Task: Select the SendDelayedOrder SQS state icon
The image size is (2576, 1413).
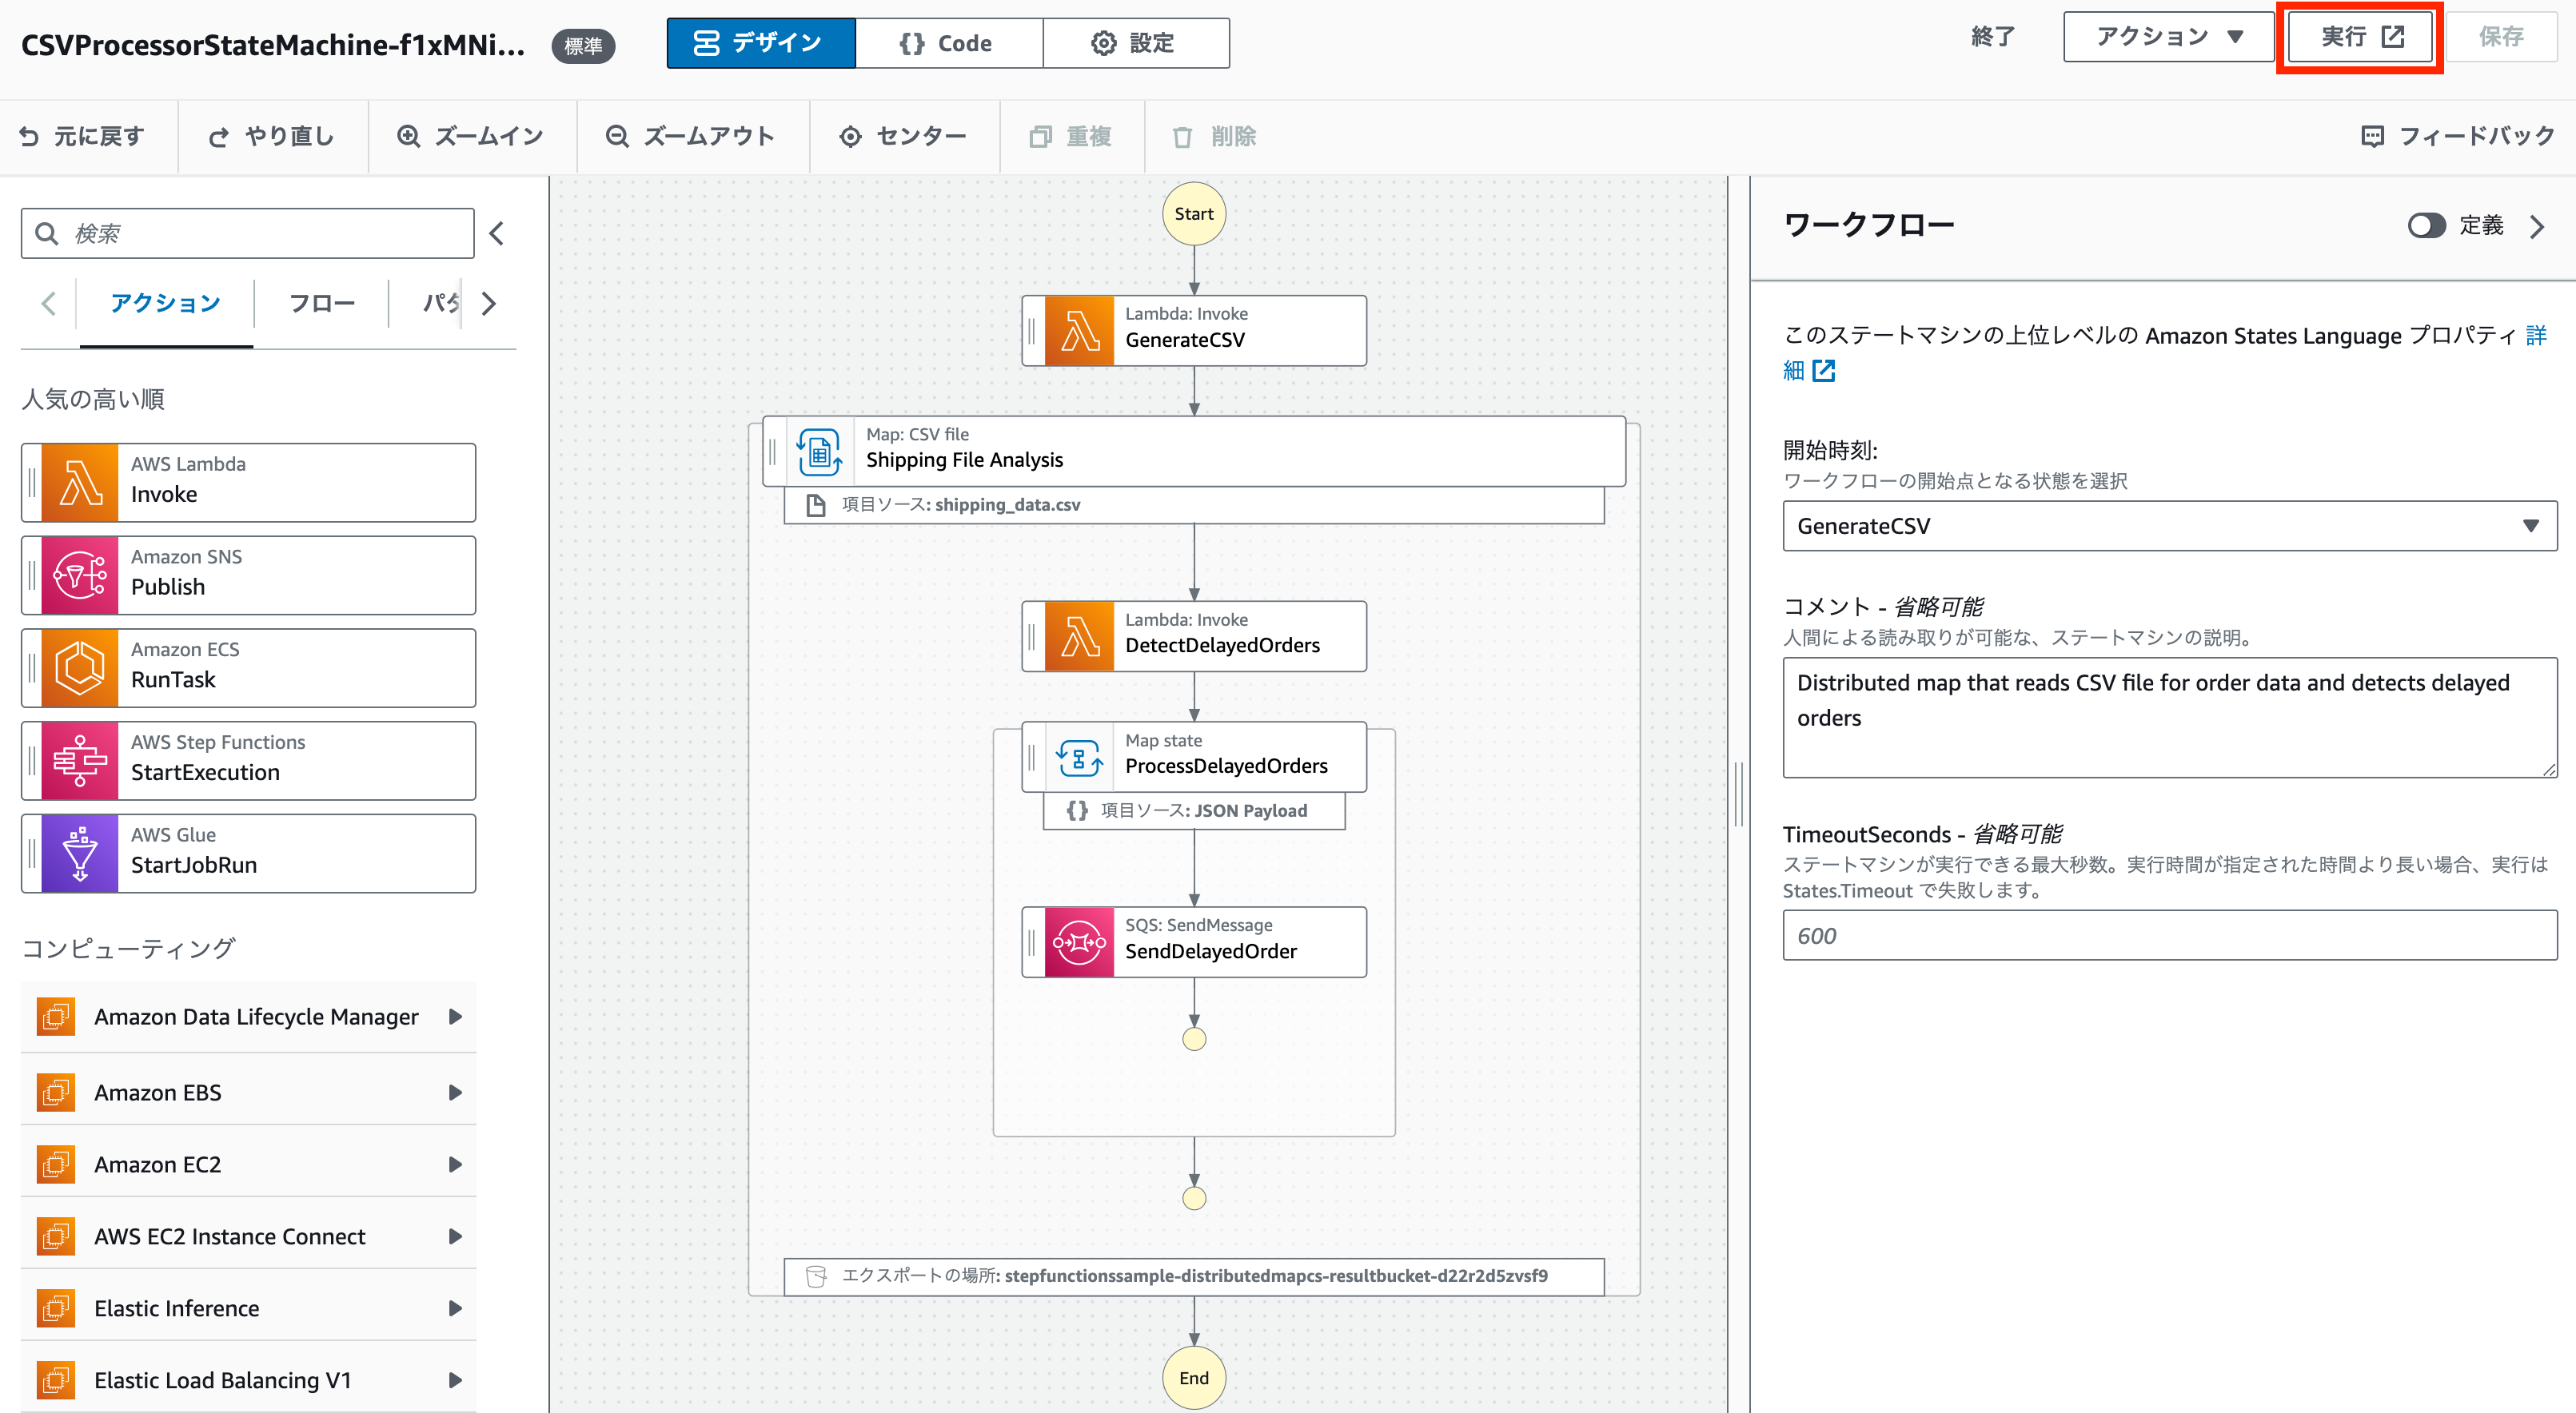Action: pos(1079,941)
